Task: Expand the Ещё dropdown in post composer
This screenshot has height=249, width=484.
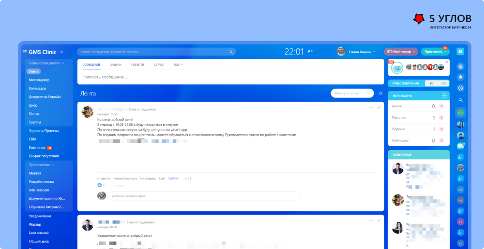Action: [178, 64]
